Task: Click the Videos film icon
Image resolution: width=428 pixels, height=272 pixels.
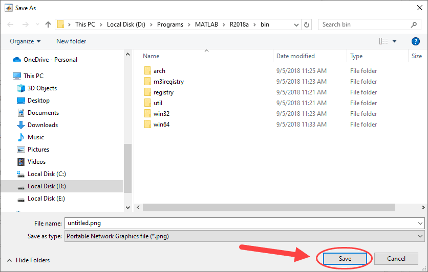Action: click(x=21, y=162)
